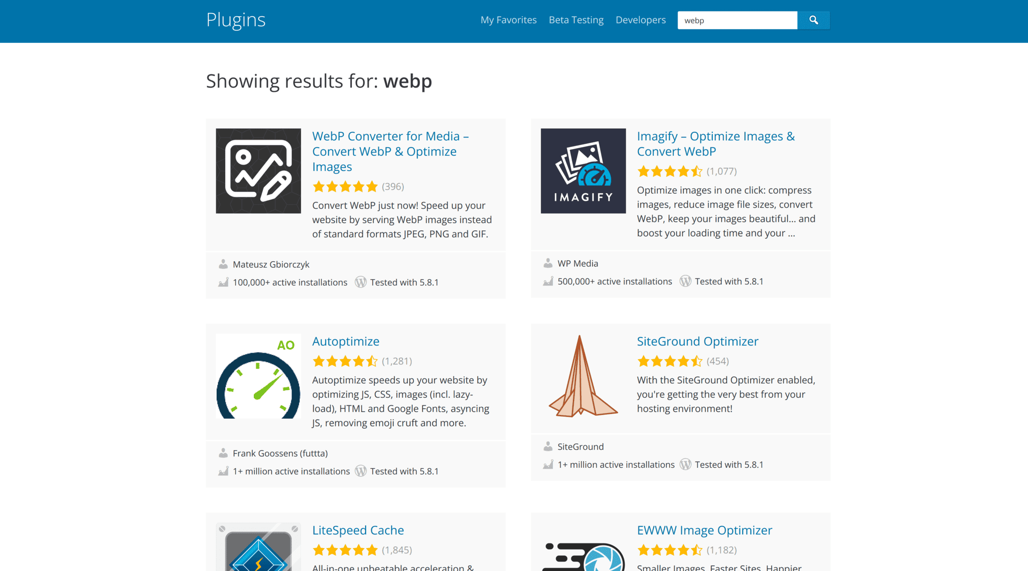Click the EWWW Image Optimizer star rating
The height and width of the screenshot is (571, 1028).
click(x=669, y=550)
